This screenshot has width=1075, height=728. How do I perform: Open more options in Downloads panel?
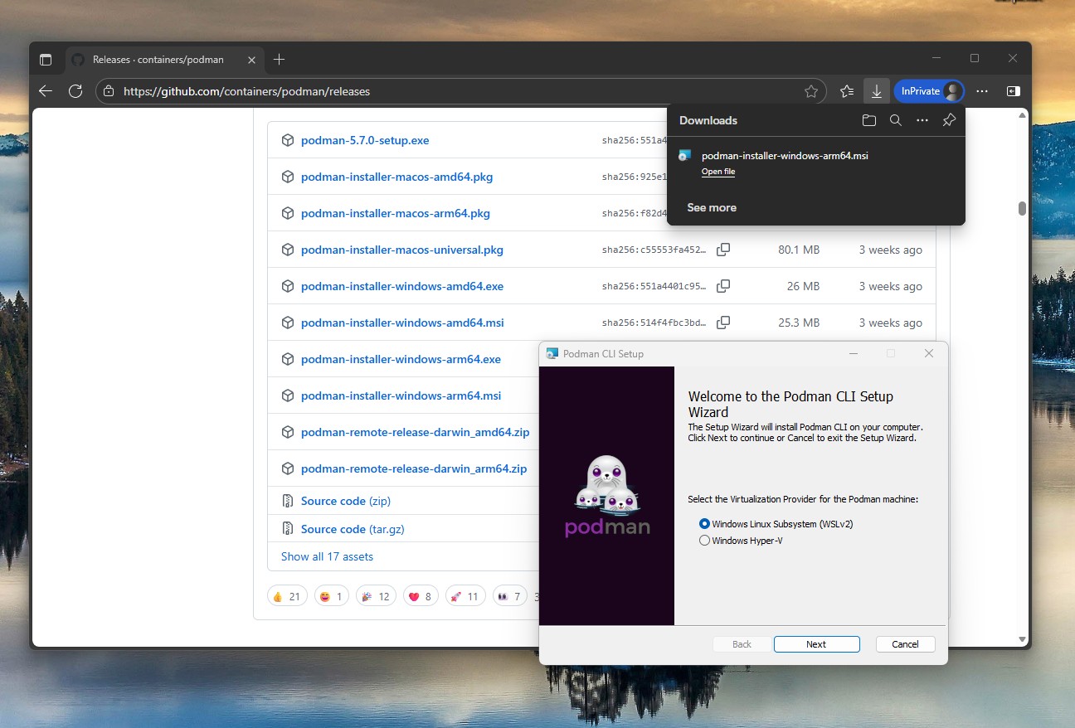pos(922,120)
